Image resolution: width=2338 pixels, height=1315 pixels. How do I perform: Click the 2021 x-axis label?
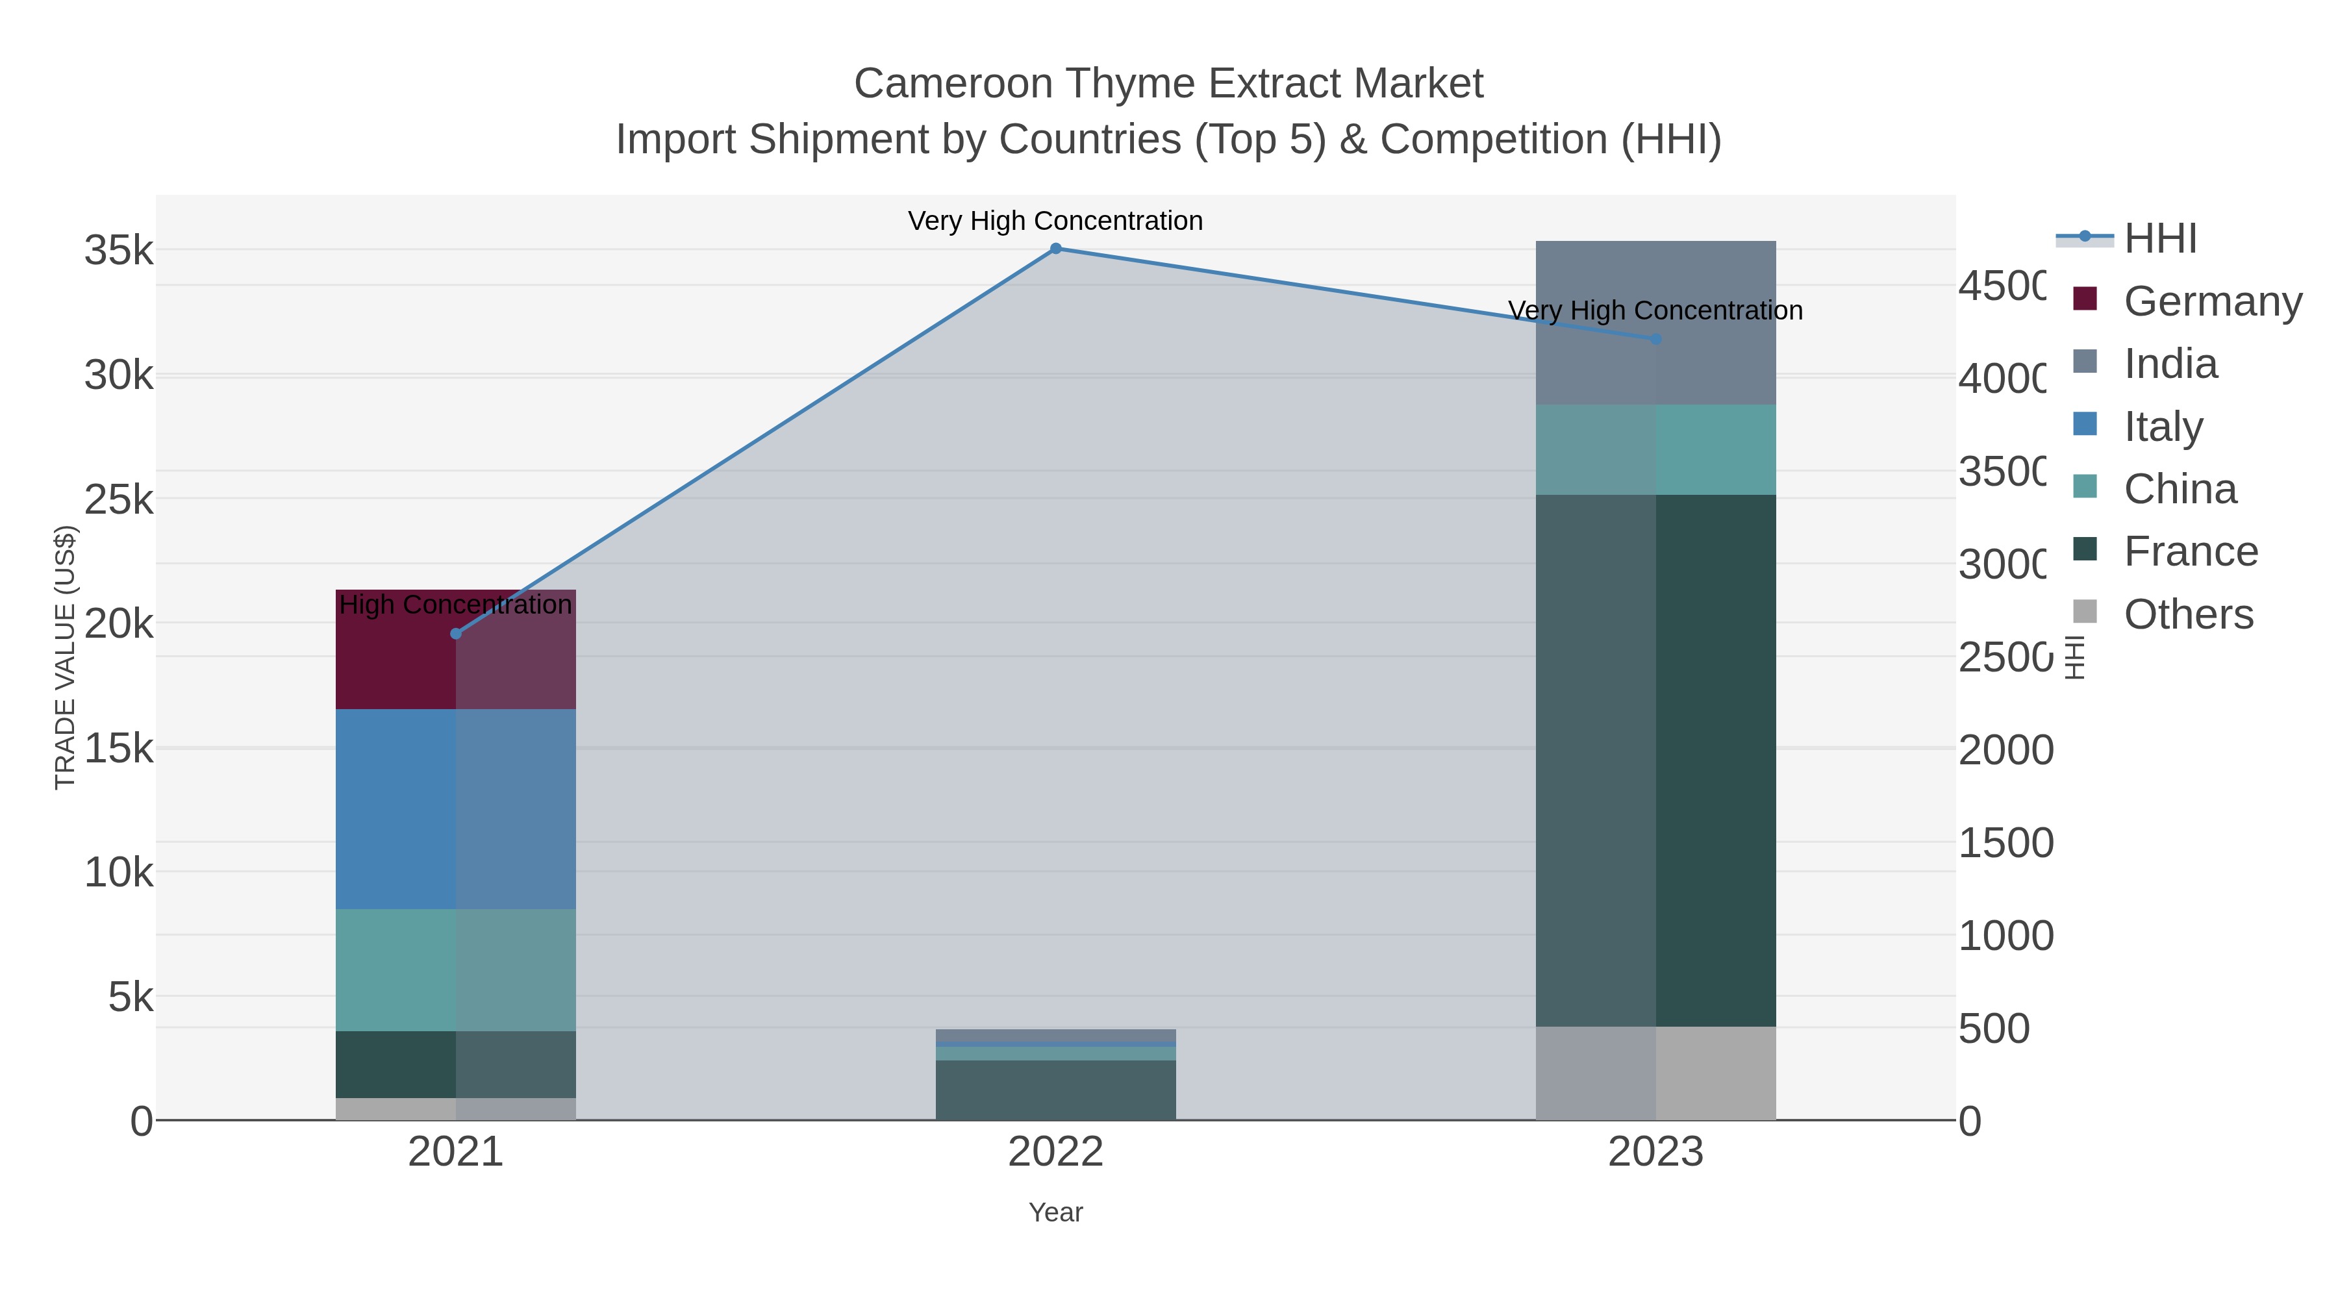pos(456,1153)
